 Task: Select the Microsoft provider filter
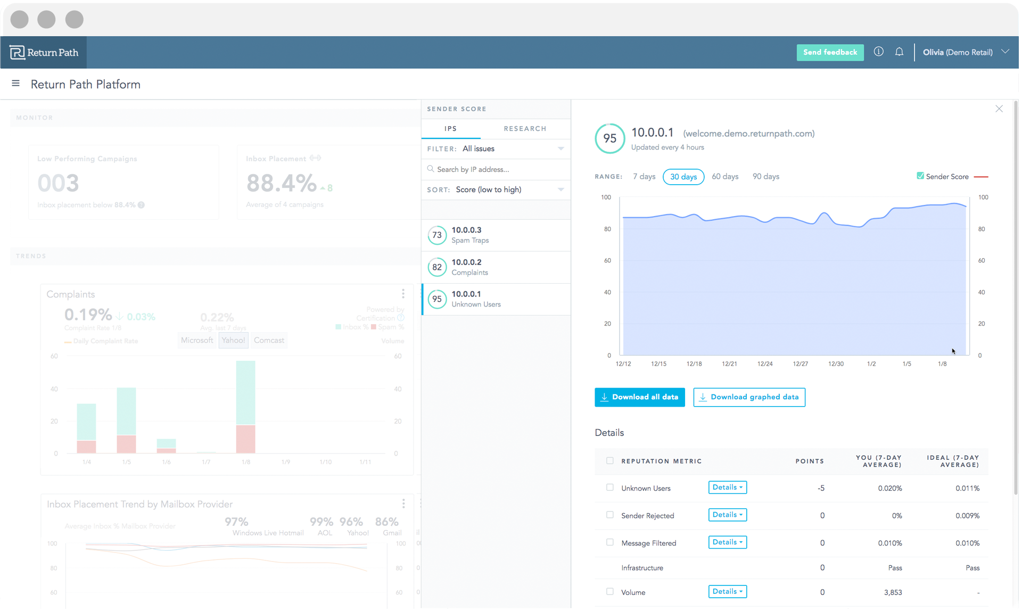click(197, 341)
